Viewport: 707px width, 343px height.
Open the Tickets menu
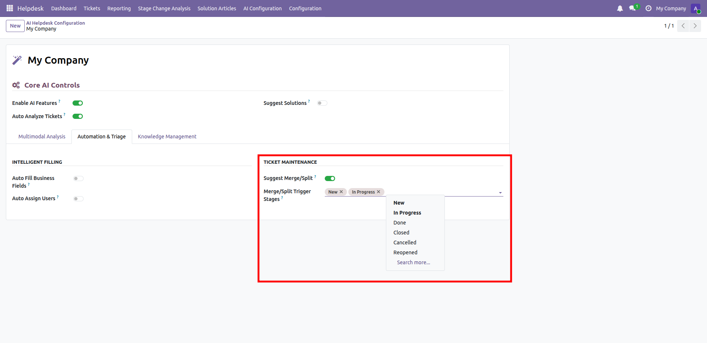[92, 8]
